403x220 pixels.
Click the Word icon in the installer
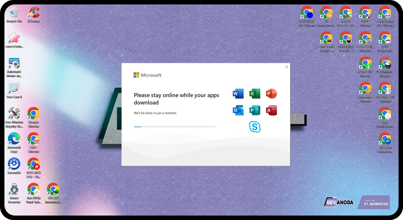tap(238, 94)
